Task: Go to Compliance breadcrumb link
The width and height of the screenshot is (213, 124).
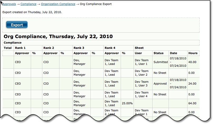Action: click(x=28, y=4)
